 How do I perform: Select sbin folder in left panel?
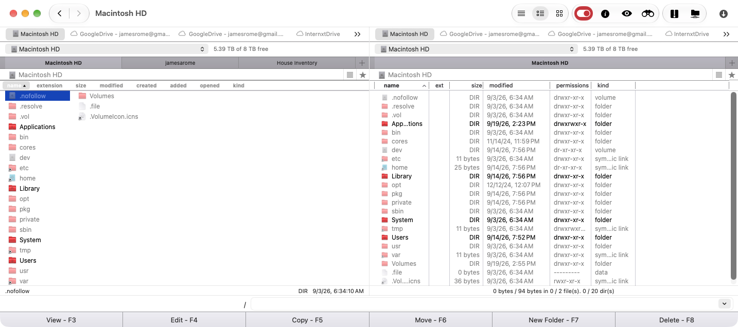pyautogui.click(x=25, y=230)
